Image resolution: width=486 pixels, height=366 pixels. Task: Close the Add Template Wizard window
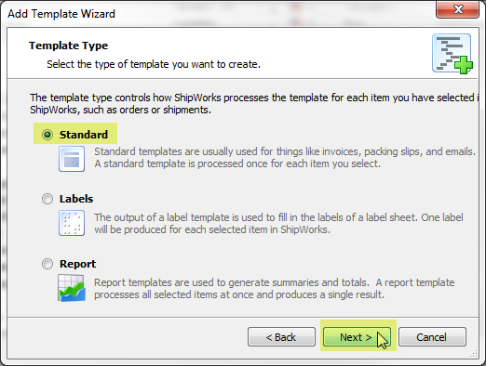[457, 9]
